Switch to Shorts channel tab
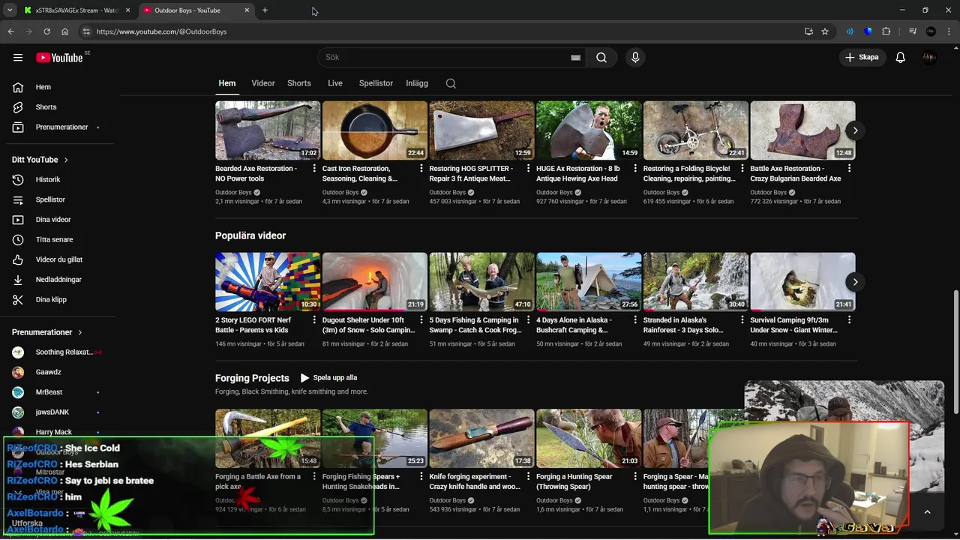 coord(299,83)
